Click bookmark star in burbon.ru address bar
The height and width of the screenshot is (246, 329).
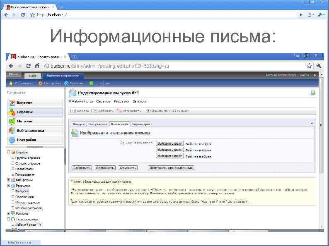coord(309,66)
